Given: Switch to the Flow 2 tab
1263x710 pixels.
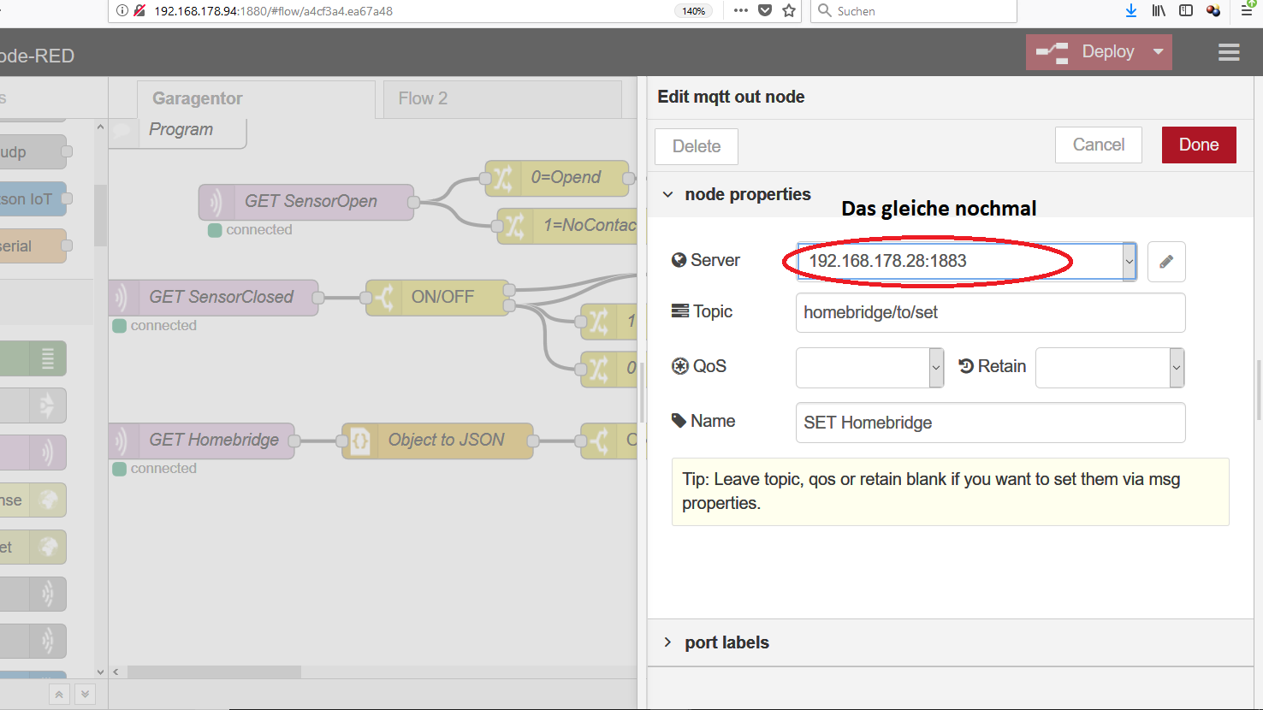Looking at the screenshot, I should [x=423, y=99].
